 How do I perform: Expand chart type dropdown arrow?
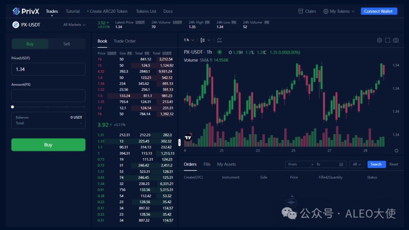(209, 40)
